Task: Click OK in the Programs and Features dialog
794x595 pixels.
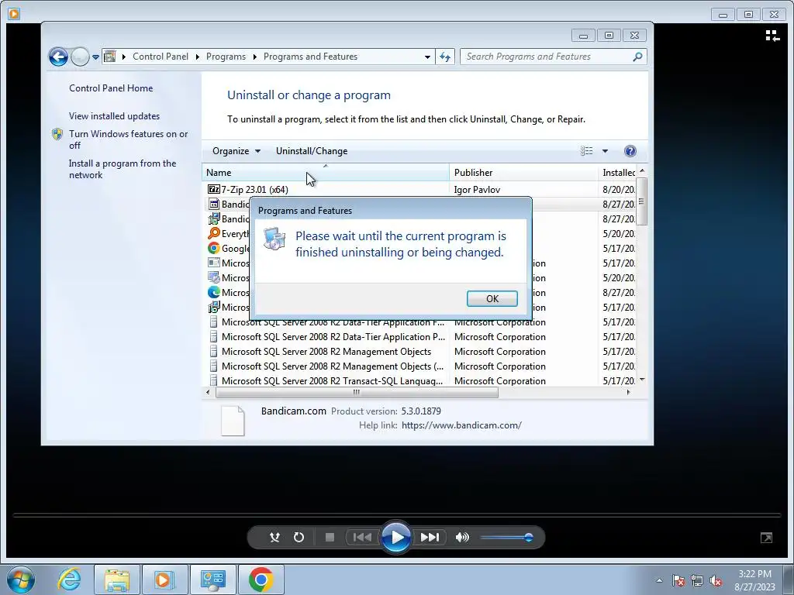Action: point(492,298)
